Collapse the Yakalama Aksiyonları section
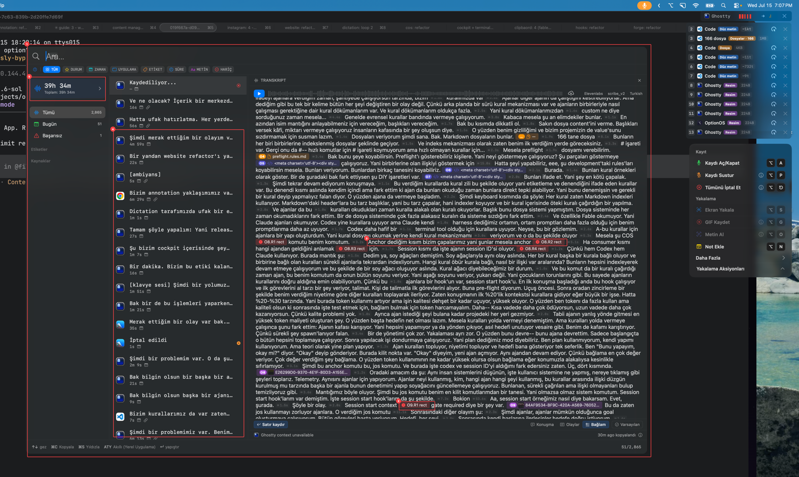 pyautogui.click(x=783, y=269)
